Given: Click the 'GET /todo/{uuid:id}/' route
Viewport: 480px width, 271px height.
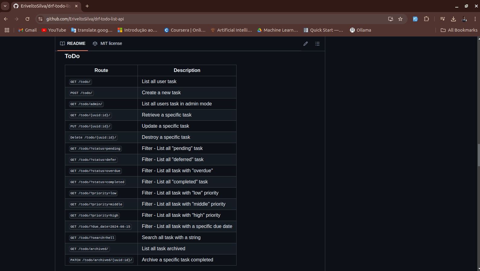Looking at the screenshot, I should coord(91,115).
